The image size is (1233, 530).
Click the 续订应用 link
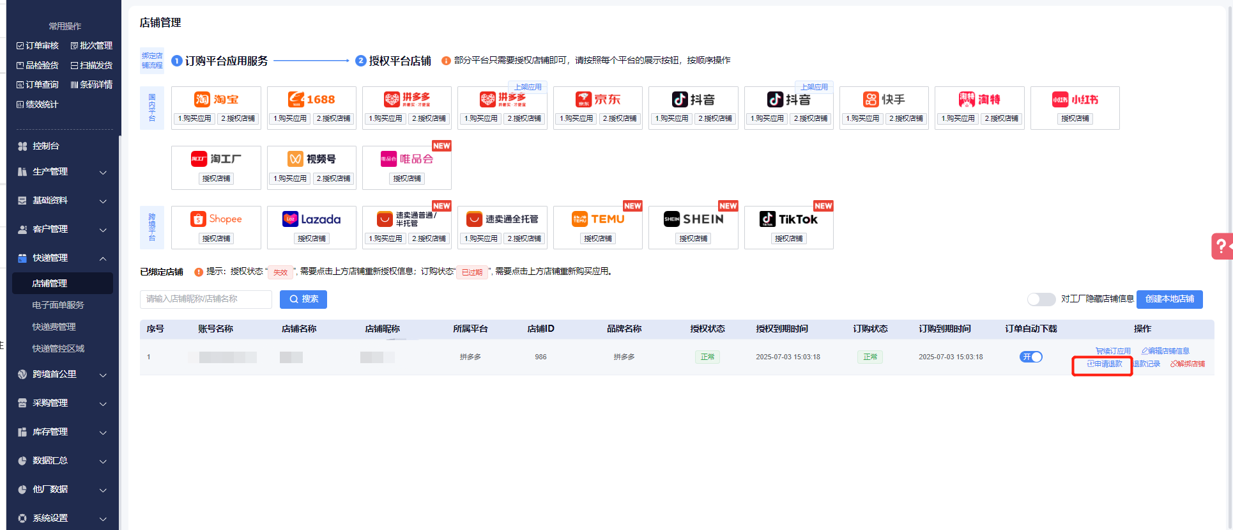point(1113,351)
